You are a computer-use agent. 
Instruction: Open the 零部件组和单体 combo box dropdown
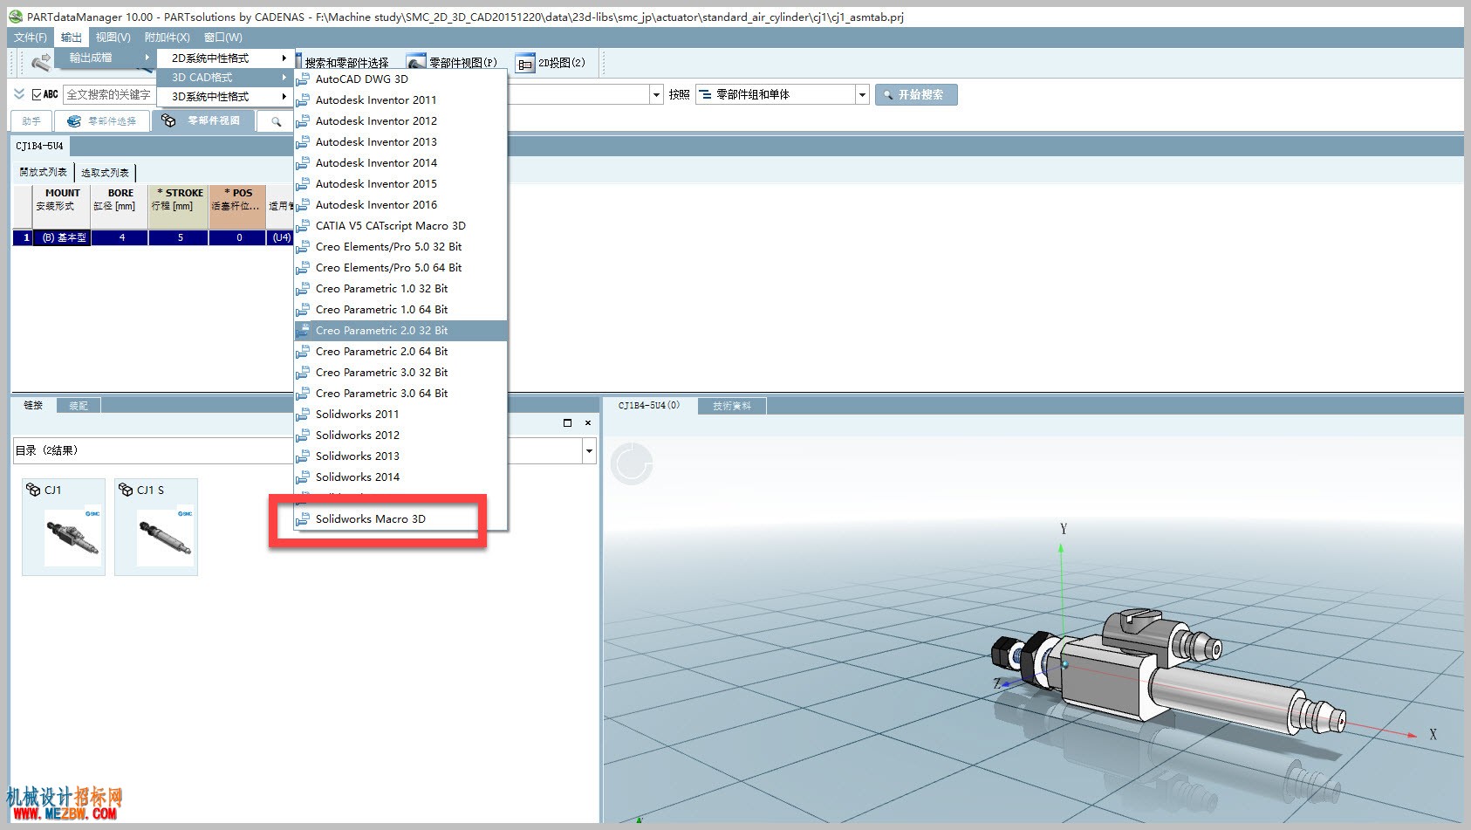[863, 94]
